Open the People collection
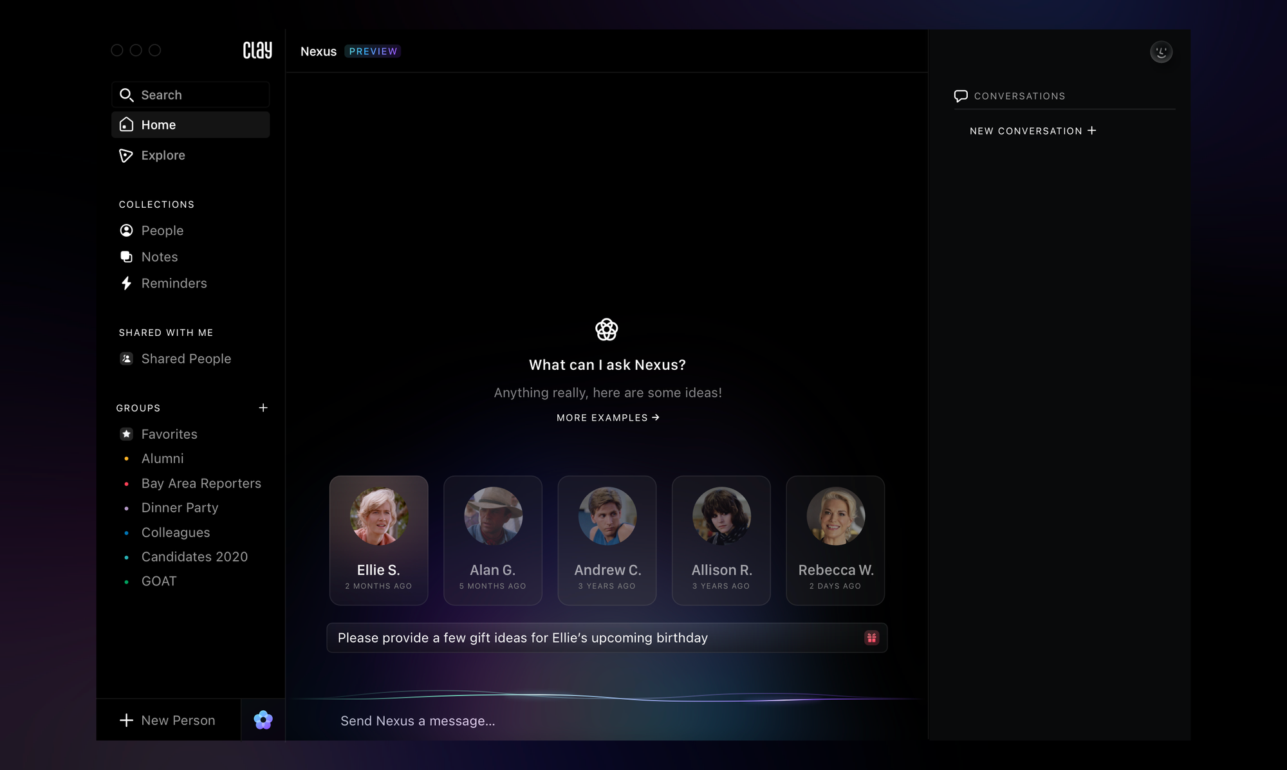The height and width of the screenshot is (770, 1287). [162, 230]
